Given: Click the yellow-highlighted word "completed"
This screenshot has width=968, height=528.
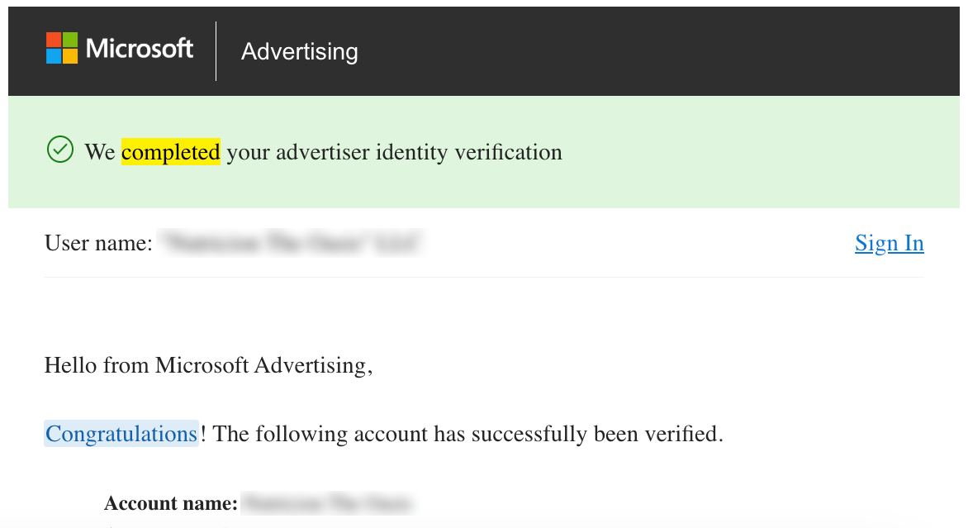Looking at the screenshot, I should [171, 152].
